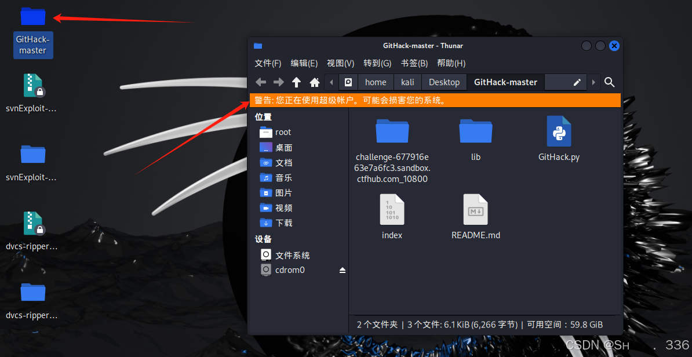Select GitHack-master folder on desktop
692x357 pixels.
pyautogui.click(x=33, y=32)
